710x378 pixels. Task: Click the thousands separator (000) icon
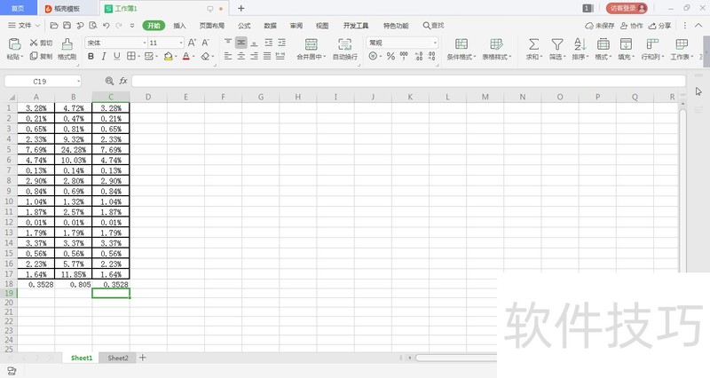[x=404, y=56]
